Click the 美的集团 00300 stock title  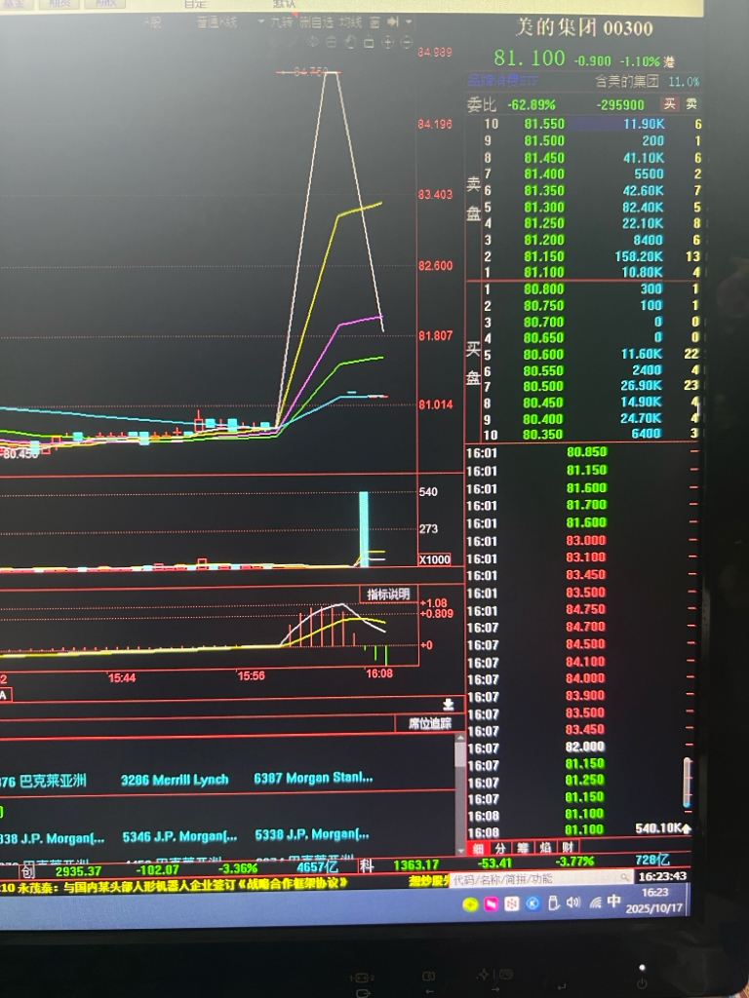(x=584, y=28)
